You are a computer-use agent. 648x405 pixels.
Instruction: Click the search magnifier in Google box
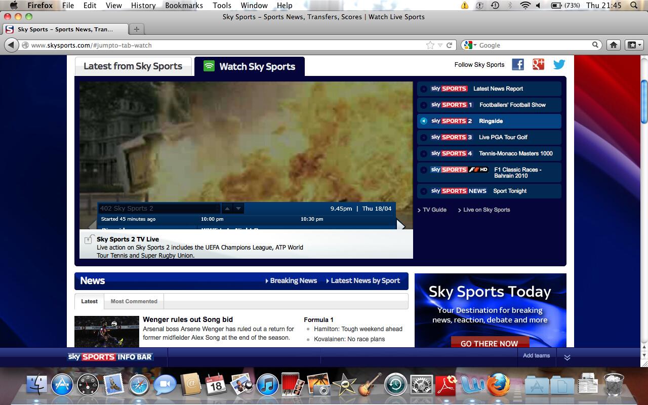point(596,45)
